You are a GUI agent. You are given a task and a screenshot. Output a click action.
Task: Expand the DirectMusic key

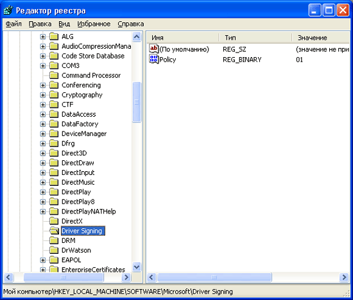[43, 183]
